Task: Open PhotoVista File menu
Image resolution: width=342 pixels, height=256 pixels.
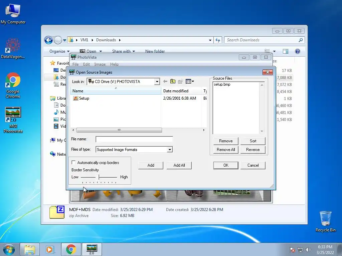Action: [75, 64]
